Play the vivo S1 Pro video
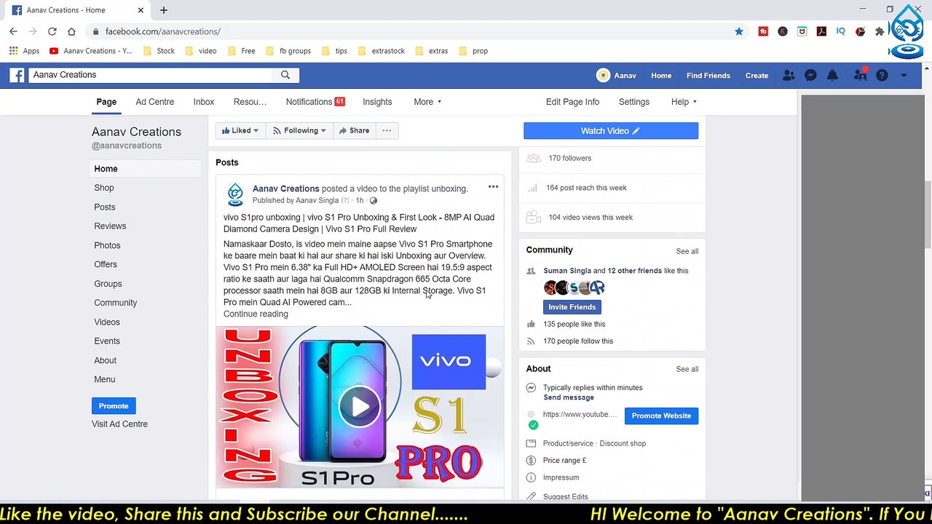 [x=359, y=406]
